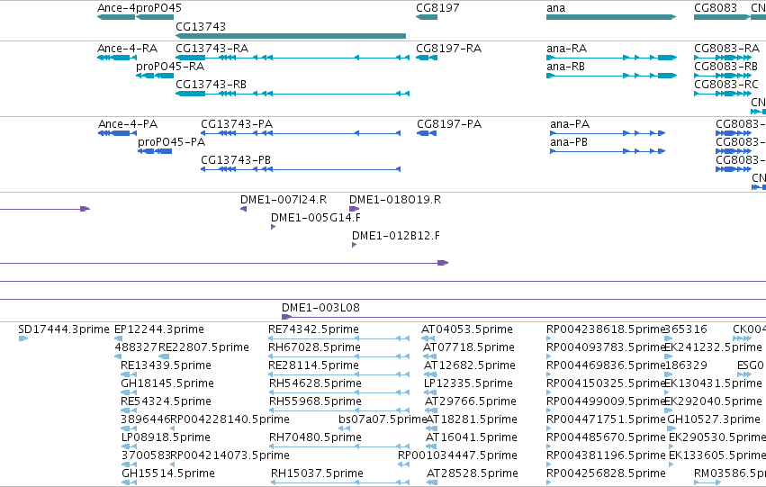Click the CG8197 gene label
The height and width of the screenshot is (487, 766).
pyautogui.click(x=437, y=8)
